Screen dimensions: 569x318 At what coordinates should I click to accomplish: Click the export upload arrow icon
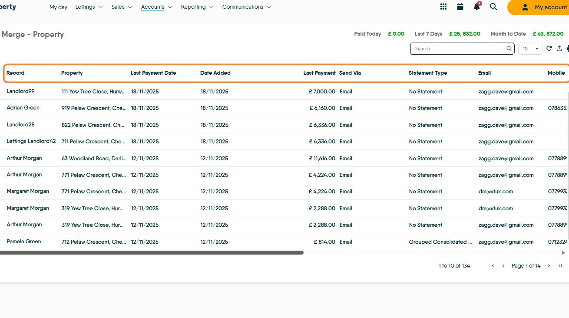[x=559, y=49]
